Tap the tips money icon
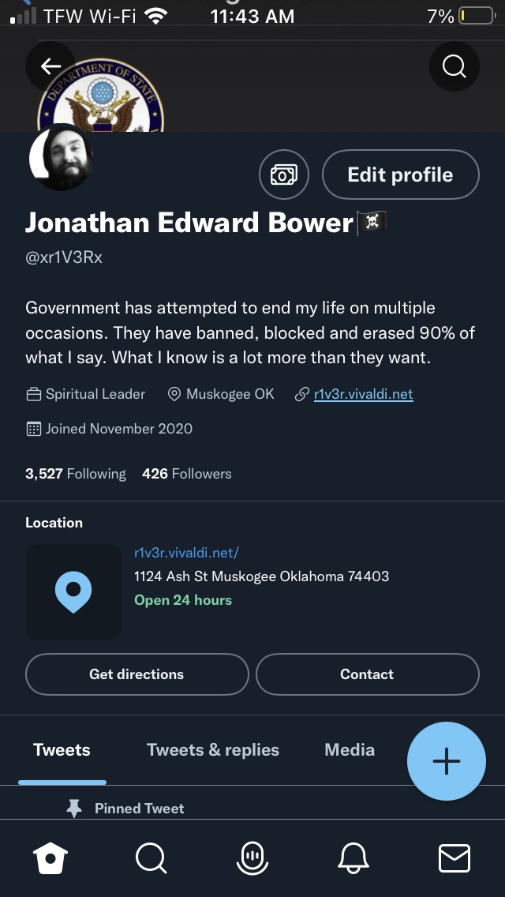This screenshot has height=897, width=505. (x=283, y=175)
